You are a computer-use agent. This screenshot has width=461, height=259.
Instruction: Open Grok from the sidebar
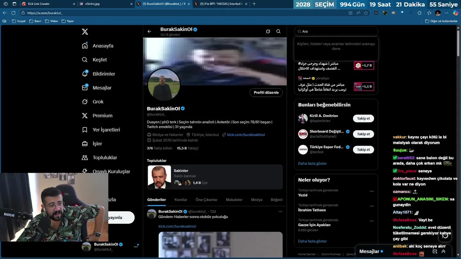[93, 102]
